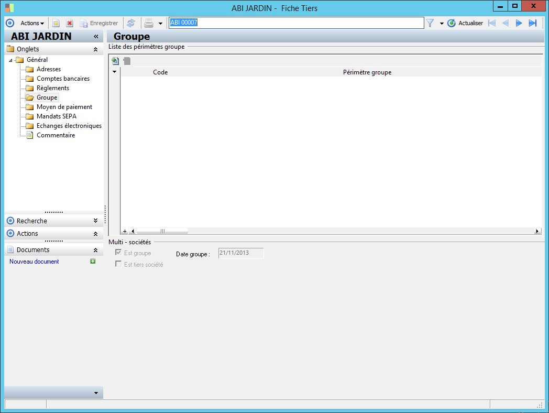This screenshot has width=549, height=413.
Task: Click the filter funnel icon
Action: point(430,23)
